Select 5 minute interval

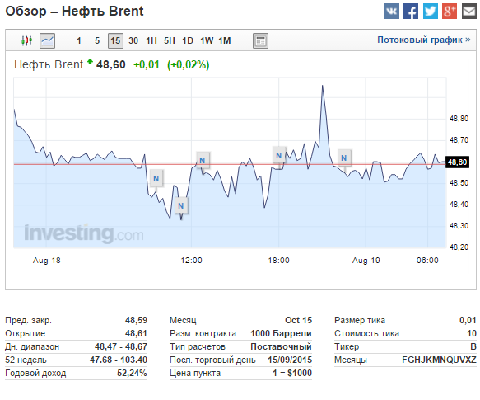tap(97, 40)
